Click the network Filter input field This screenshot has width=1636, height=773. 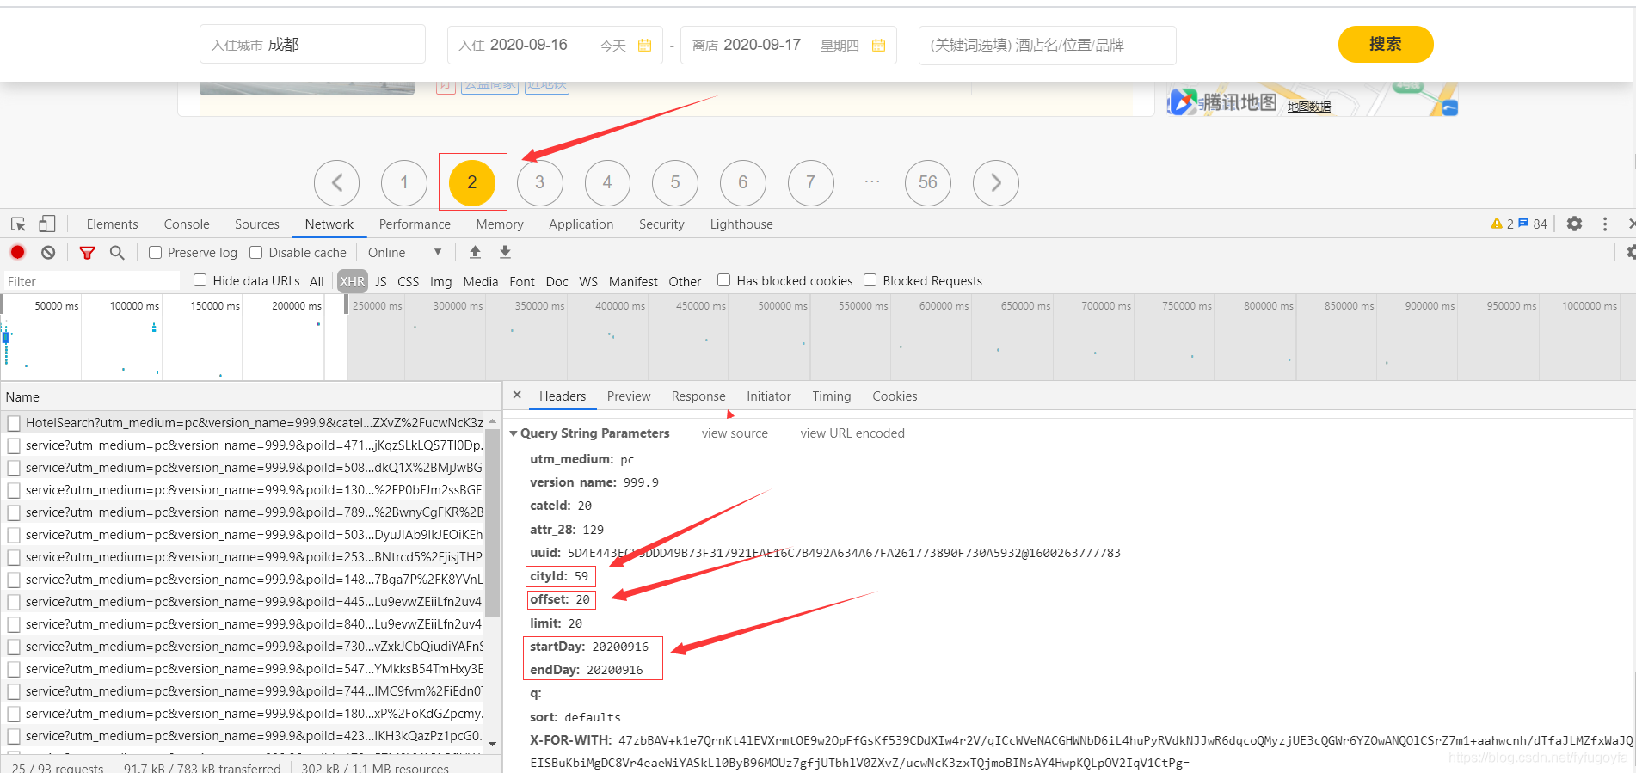(x=91, y=281)
